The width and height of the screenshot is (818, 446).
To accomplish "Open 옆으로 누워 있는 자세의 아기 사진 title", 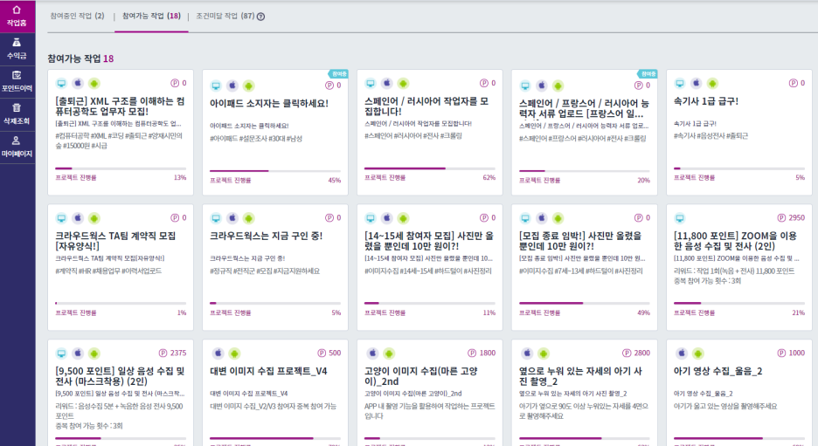I will 580,375.
